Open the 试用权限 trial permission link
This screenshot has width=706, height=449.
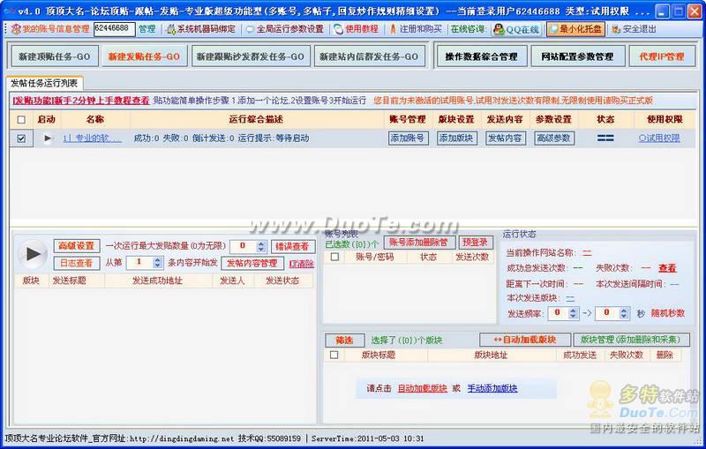coord(659,138)
